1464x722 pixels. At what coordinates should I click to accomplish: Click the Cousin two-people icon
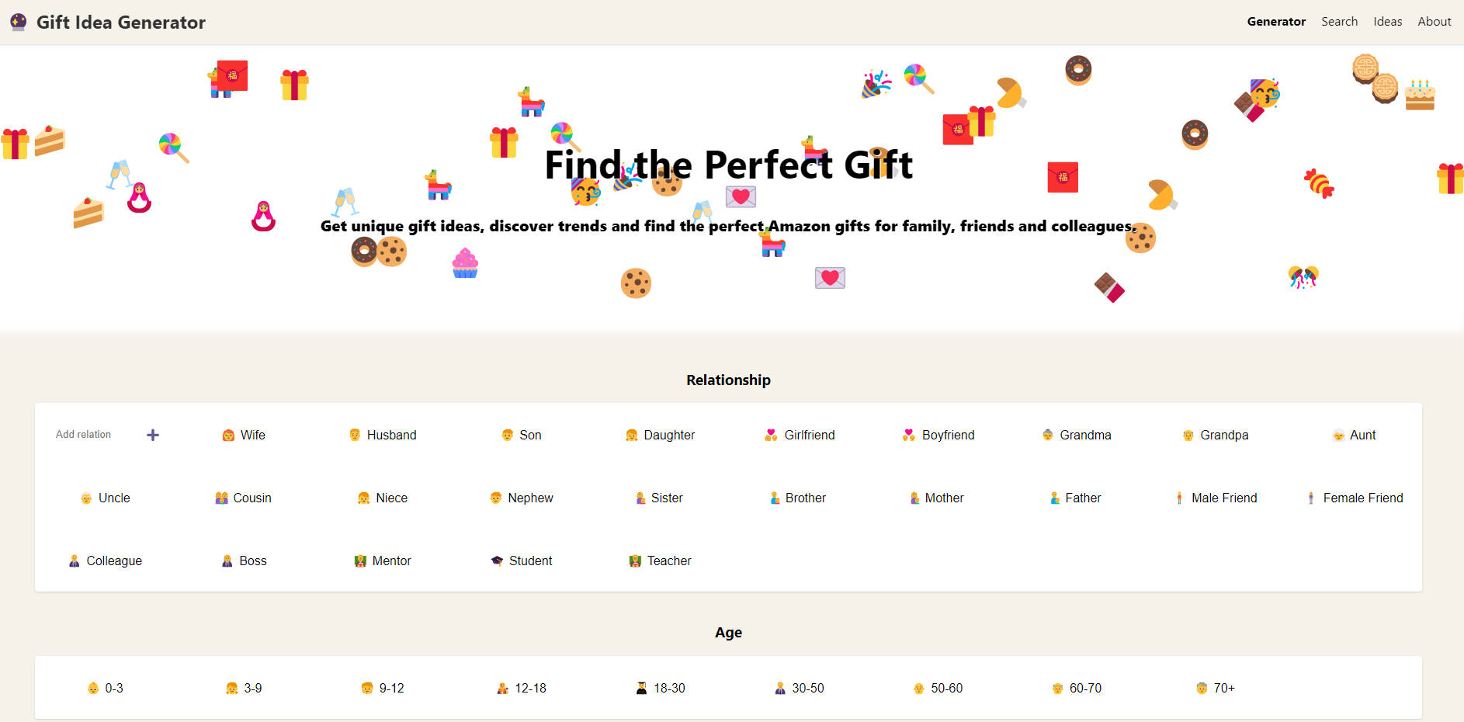point(221,498)
